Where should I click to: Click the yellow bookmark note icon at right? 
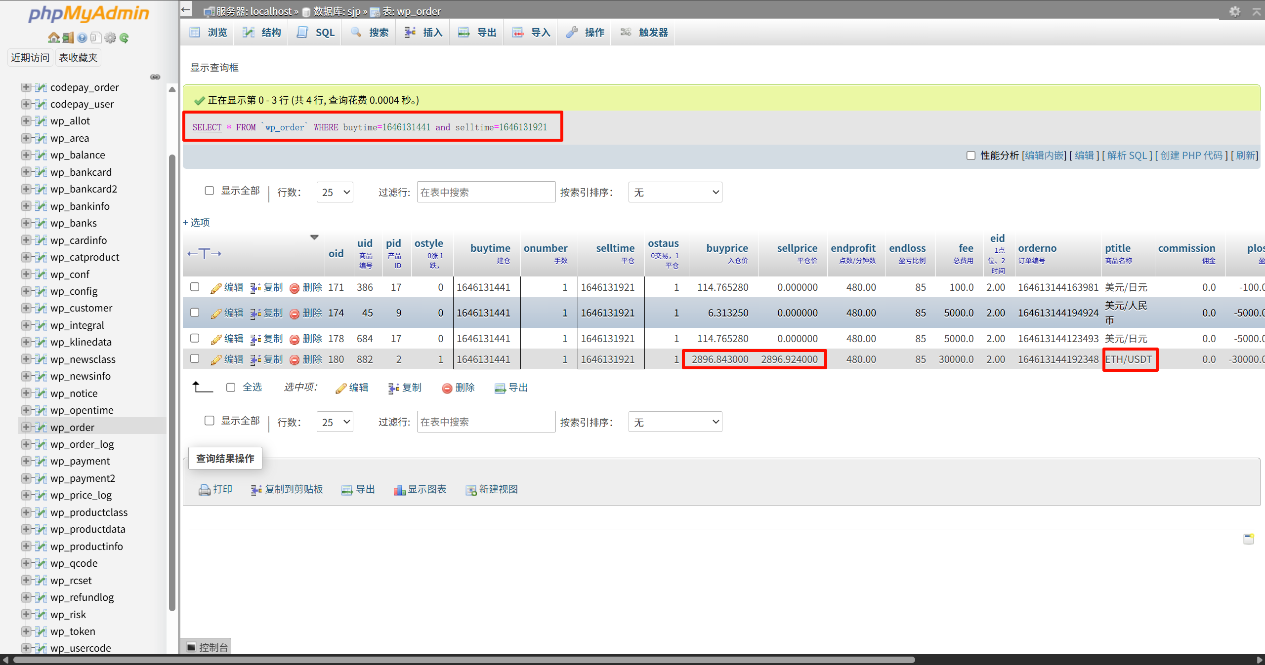(x=1249, y=539)
